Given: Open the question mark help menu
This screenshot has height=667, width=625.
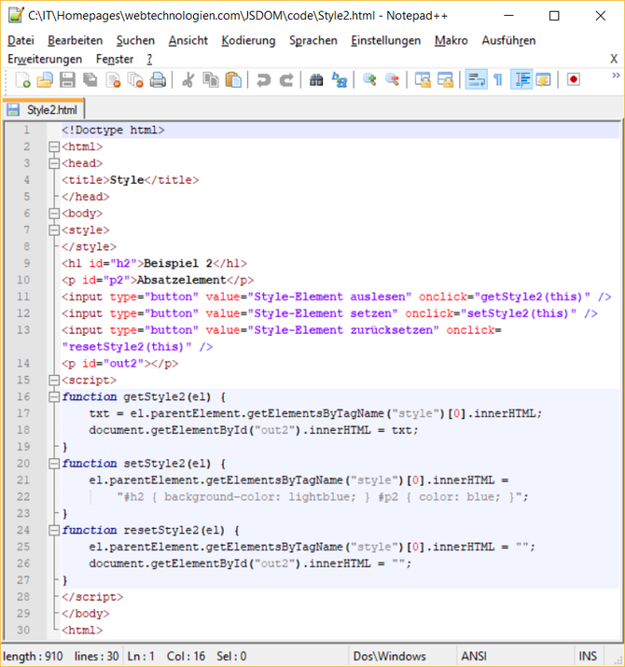Looking at the screenshot, I should click(x=149, y=59).
